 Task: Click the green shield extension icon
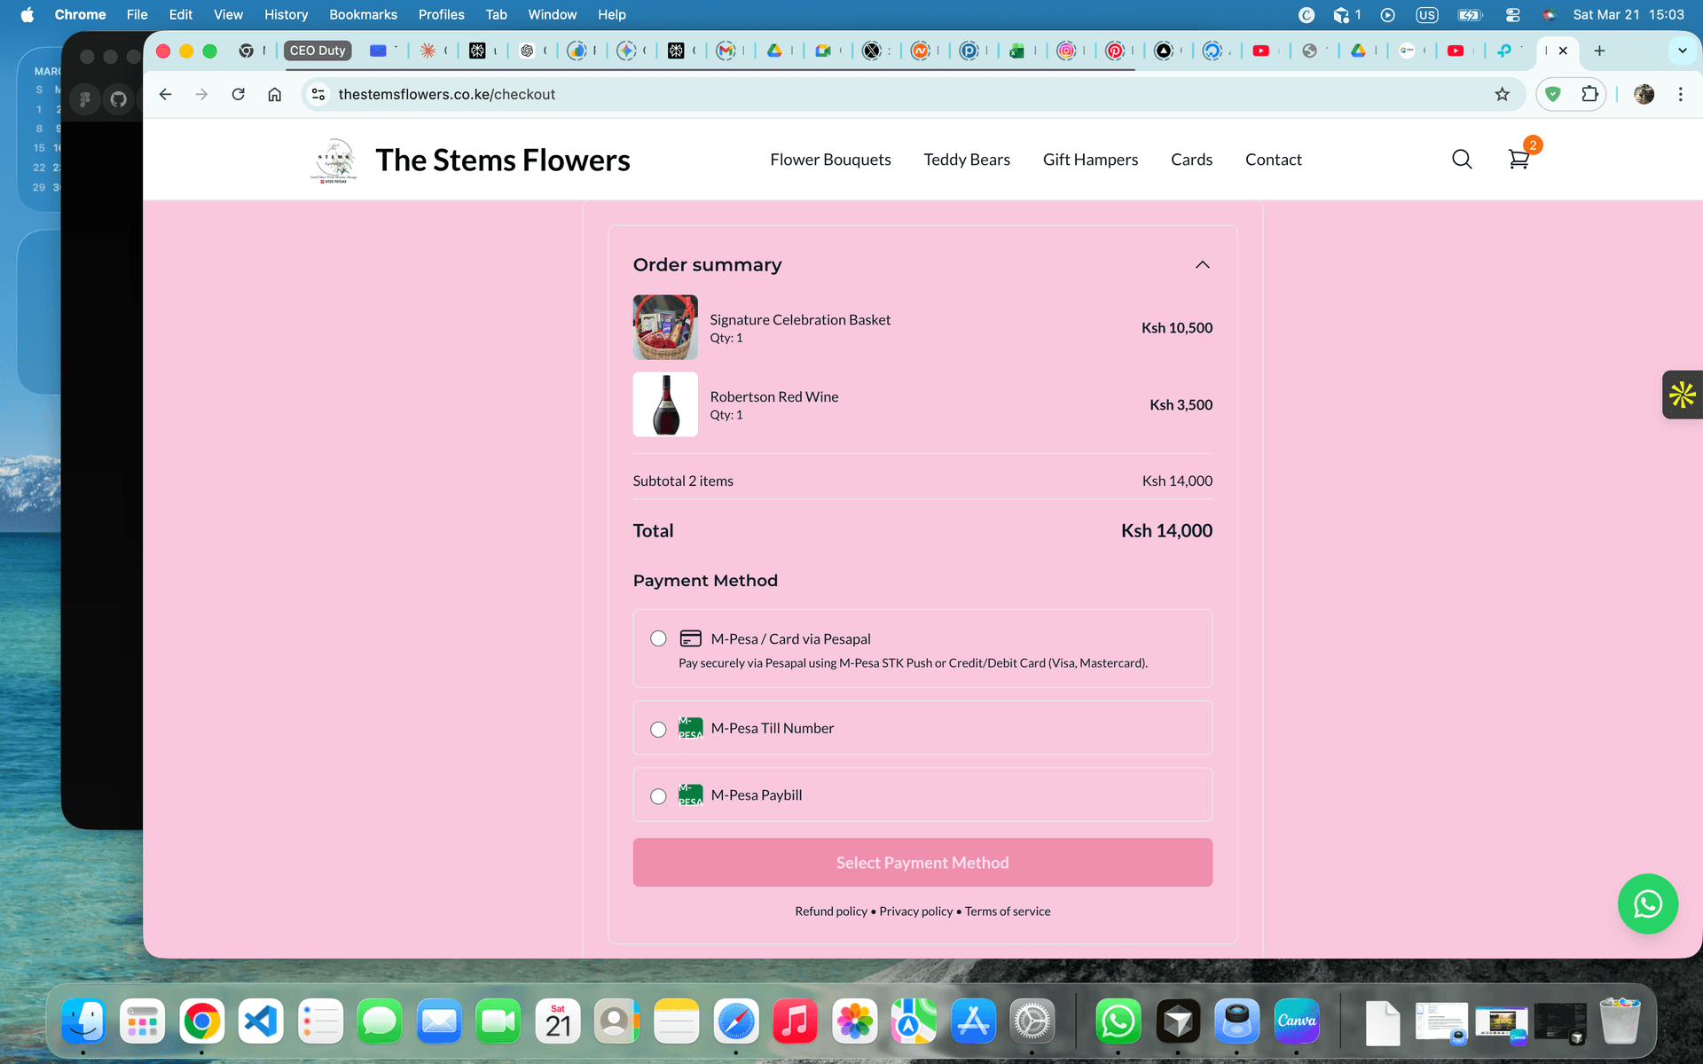[1552, 94]
